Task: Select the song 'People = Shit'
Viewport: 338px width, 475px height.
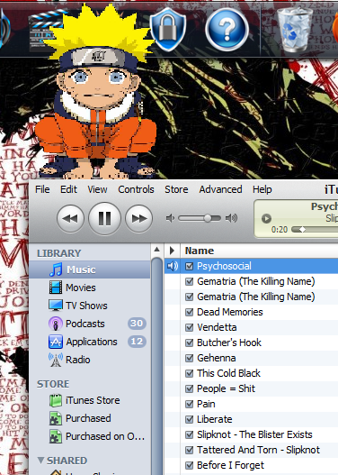Action: coord(226,388)
